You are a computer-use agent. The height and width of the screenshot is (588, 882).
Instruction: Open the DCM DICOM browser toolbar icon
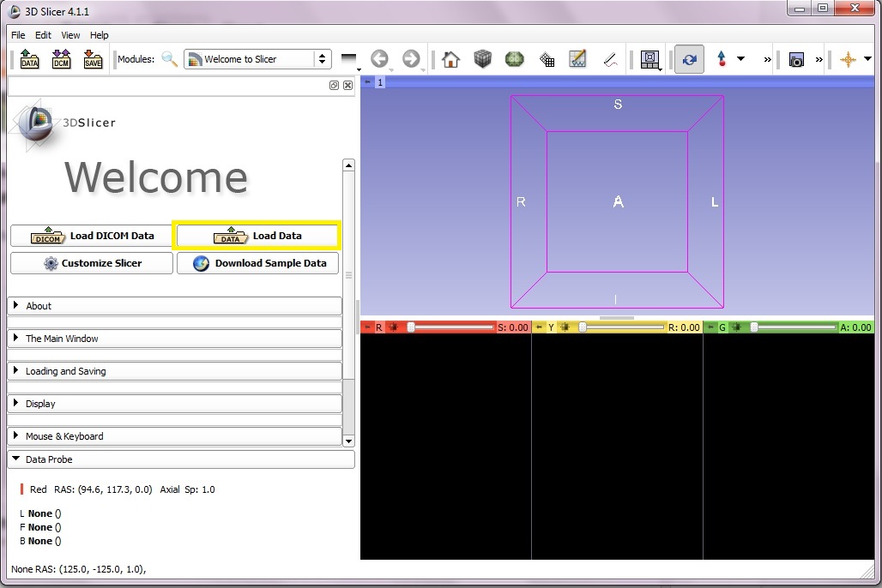pyautogui.click(x=61, y=58)
